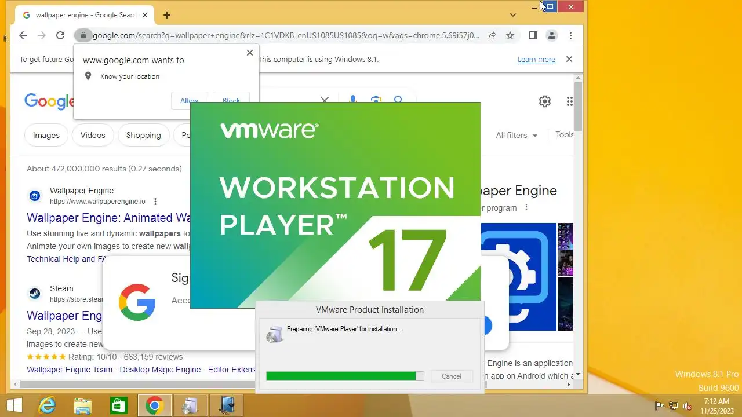Click the Chrome forward arrow

click(42, 35)
